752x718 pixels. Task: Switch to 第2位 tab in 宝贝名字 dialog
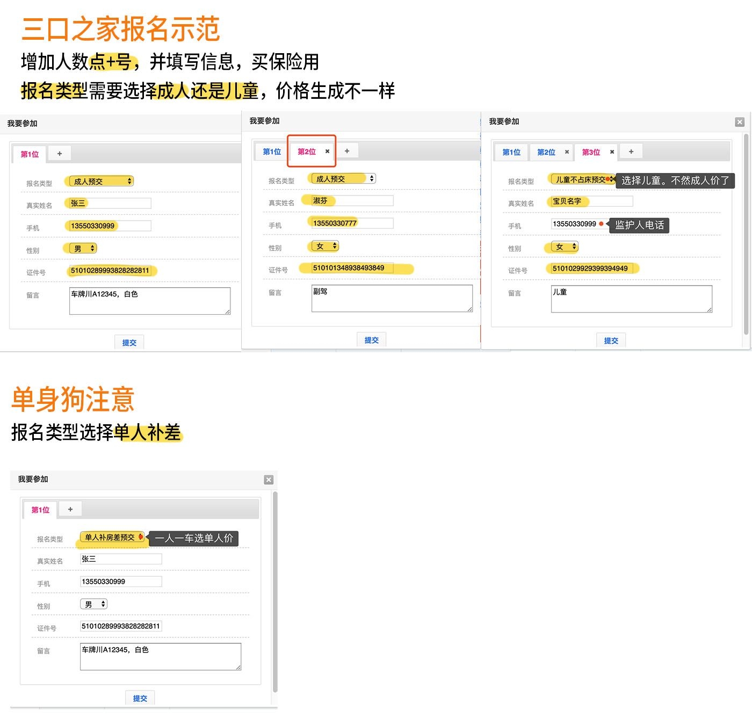[x=546, y=152]
